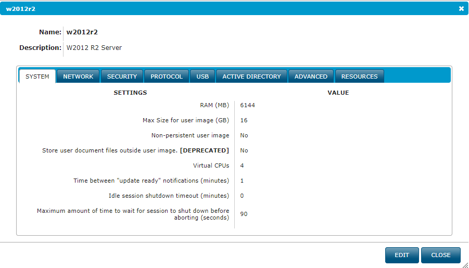Open the NETWORK tab

point(78,76)
